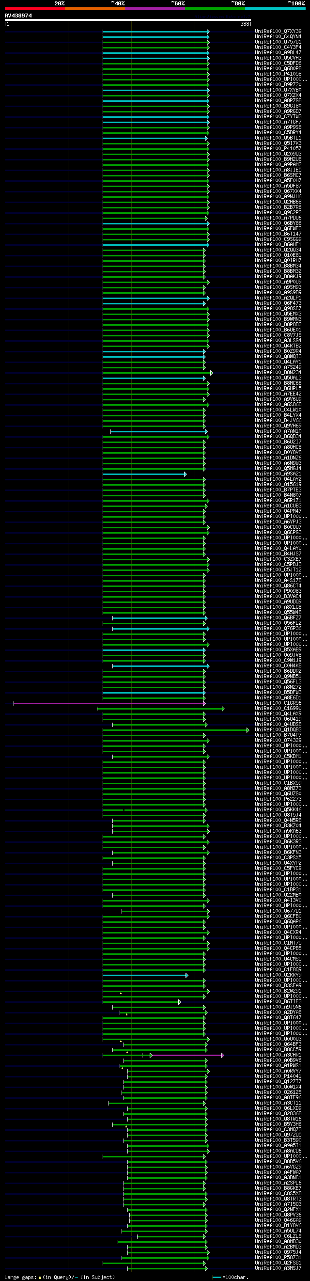Image resolution: width=310 pixels, height=1281 pixels.
Task: Select hit label UniRef100_Q5KK46
Action: click(278, 810)
